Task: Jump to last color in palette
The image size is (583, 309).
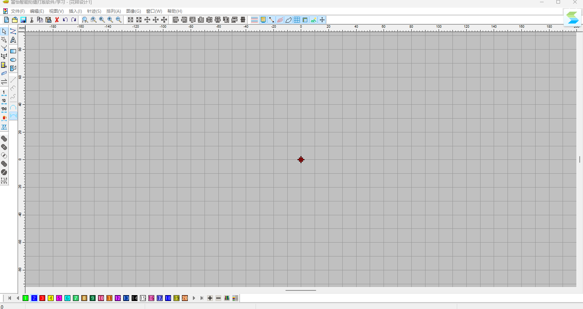Action: coord(202,298)
